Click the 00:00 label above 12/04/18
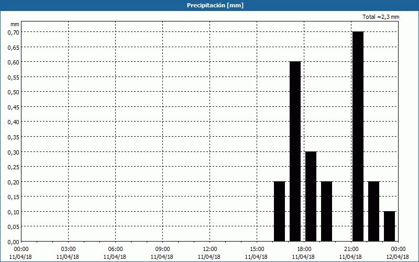The width and height of the screenshot is (419, 262). [x=398, y=249]
